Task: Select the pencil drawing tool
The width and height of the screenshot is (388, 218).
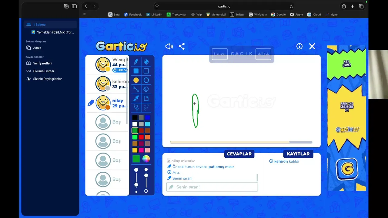Action: [136, 62]
